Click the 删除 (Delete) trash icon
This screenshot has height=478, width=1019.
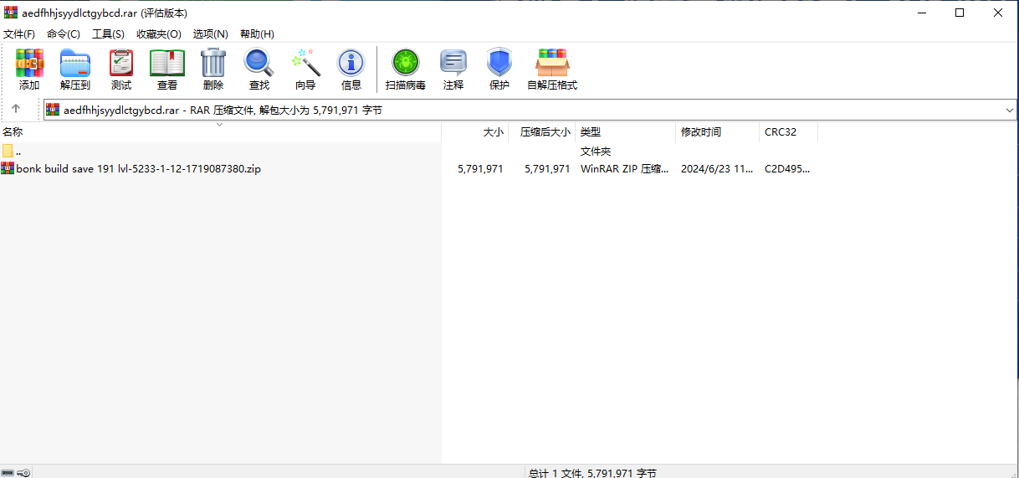pos(213,63)
